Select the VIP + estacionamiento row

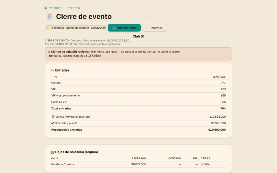[138, 96]
